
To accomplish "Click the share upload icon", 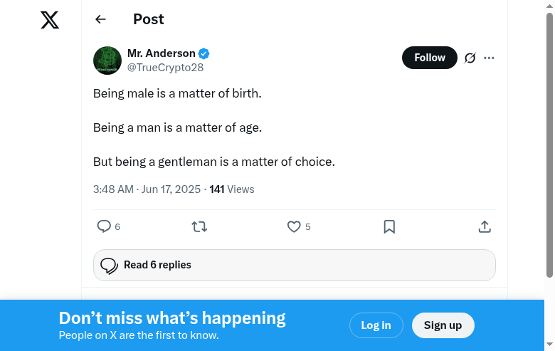I will [x=485, y=226].
